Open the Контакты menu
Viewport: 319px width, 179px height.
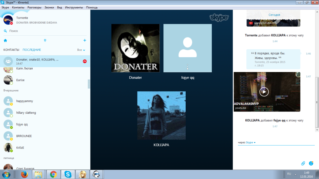point(18,7)
